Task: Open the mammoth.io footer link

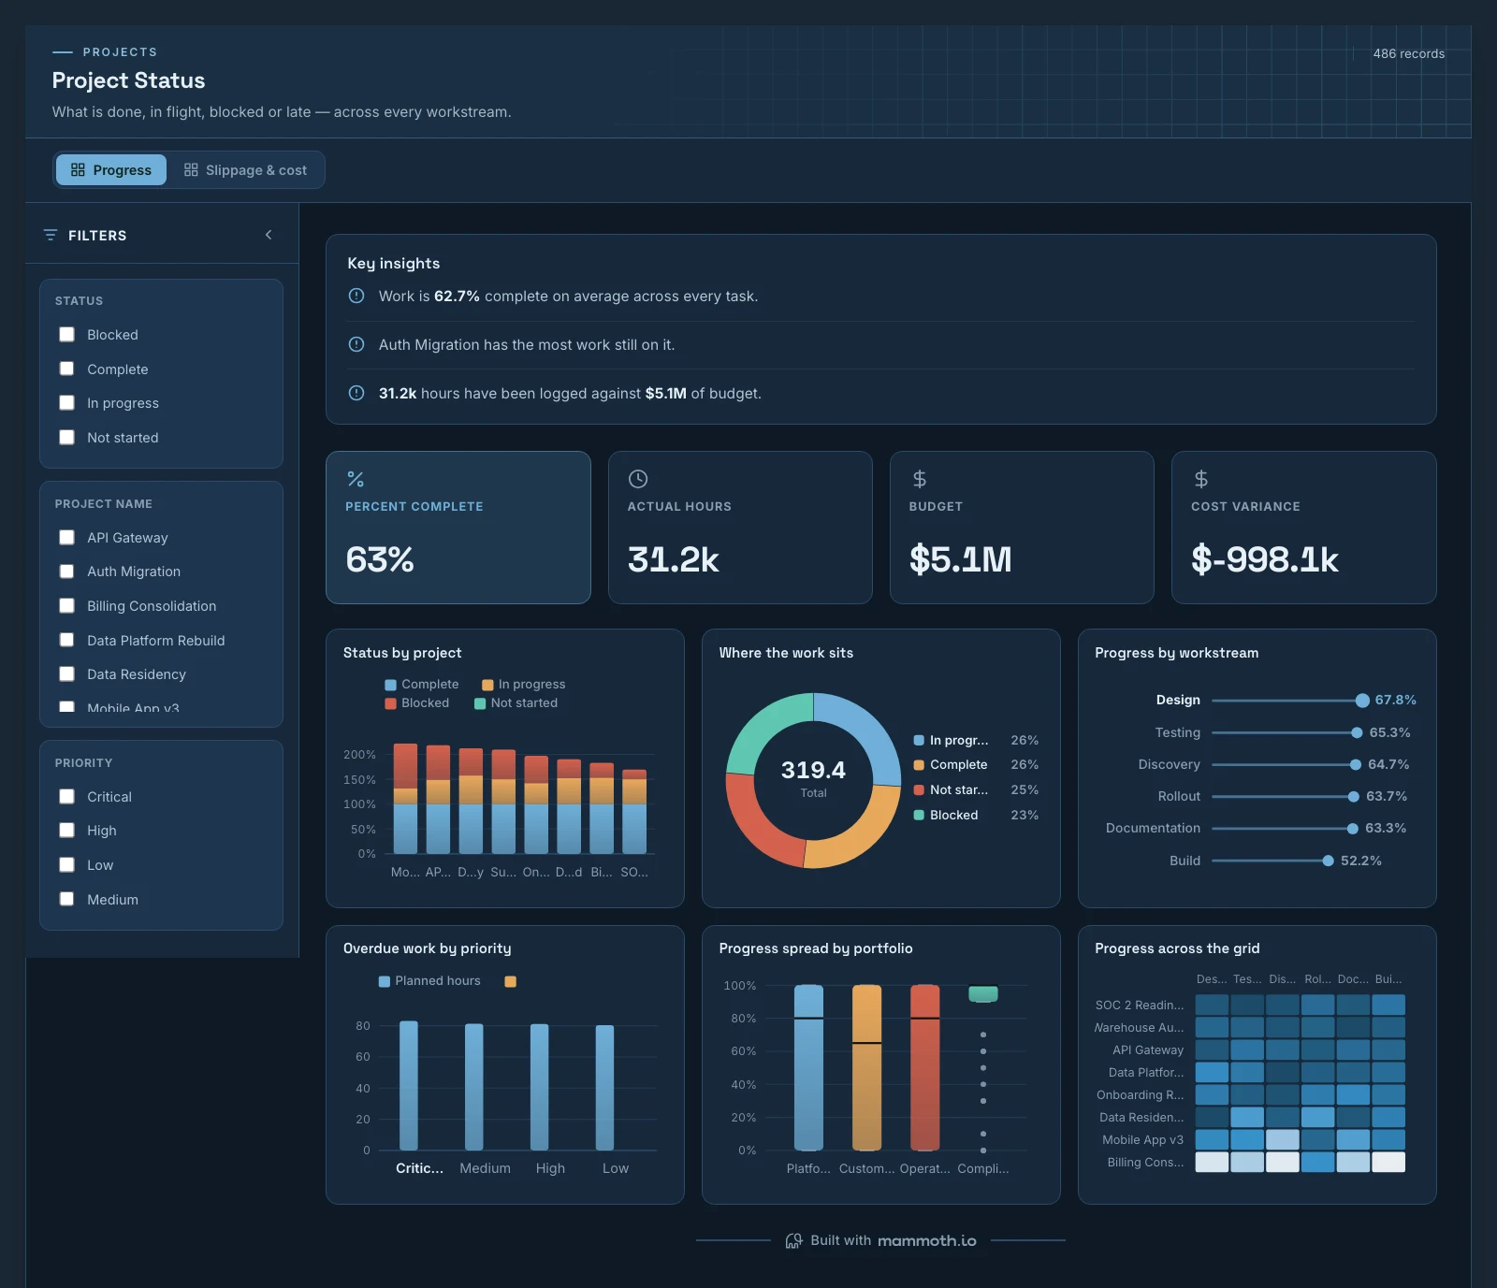Action: 926,1240
